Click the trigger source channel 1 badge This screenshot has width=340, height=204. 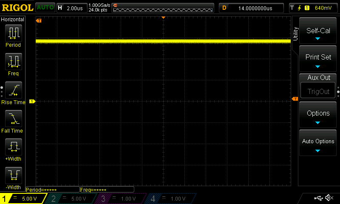(x=307, y=8)
